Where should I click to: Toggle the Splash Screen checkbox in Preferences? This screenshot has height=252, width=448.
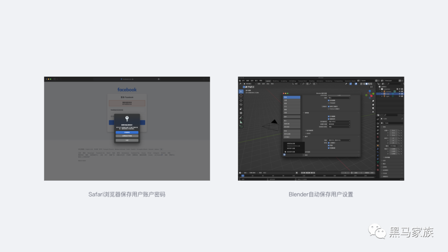(x=329, y=100)
